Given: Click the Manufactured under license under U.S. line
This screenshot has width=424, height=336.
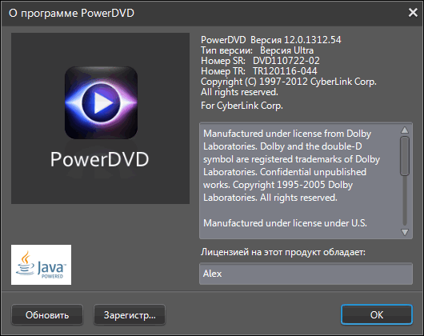Looking at the screenshot, I should pos(285,223).
